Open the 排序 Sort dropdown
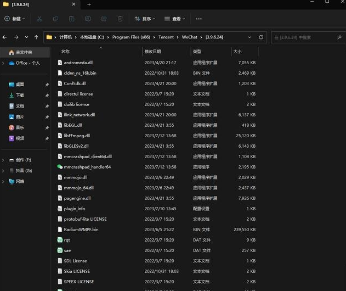Screen dimensions: 346x291 coord(145,19)
